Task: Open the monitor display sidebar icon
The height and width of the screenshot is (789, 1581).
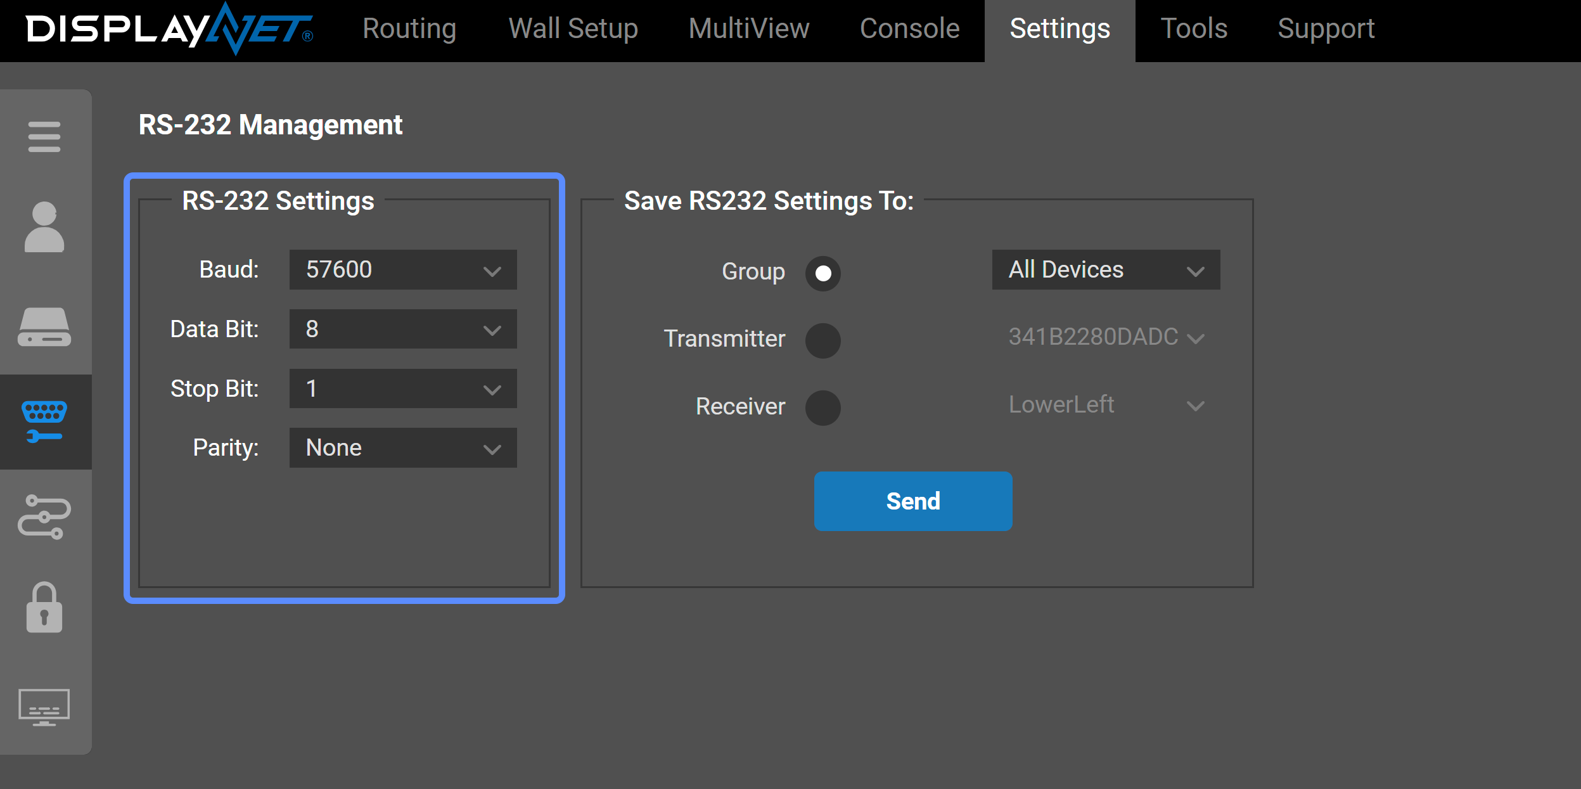Action: tap(44, 707)
